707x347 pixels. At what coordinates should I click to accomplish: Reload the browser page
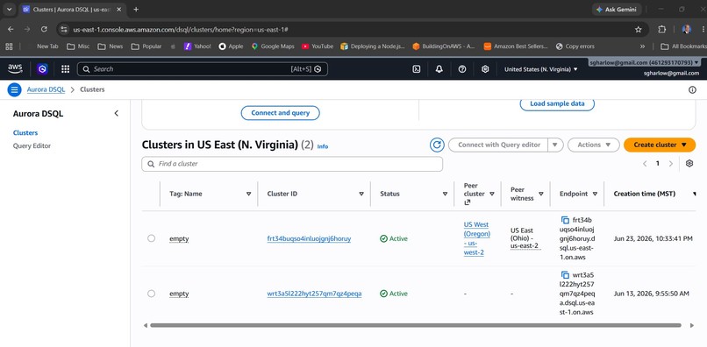point(44,29)
